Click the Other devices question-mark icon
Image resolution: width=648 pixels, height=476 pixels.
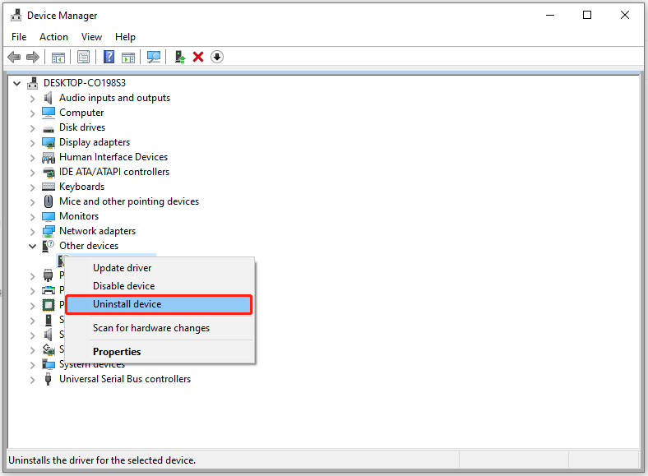pos(49,246)
